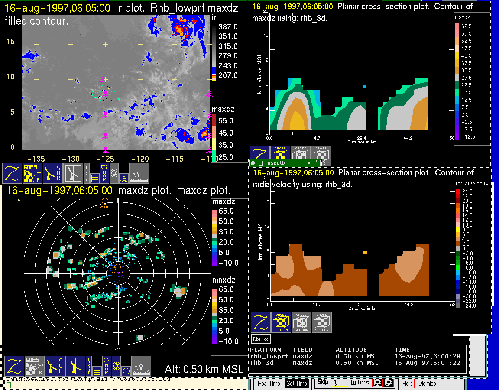Click radar grid icon in lower maxdz toolbar
Image resolution: width=499 pixels, height=390 pixels.
[75, 366]
